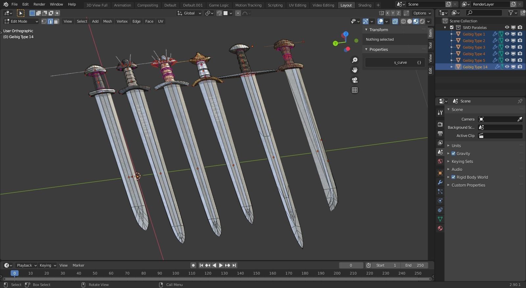The image size is (526, 288).
Task: Select edge select mode icon
Action: [50, 21]
